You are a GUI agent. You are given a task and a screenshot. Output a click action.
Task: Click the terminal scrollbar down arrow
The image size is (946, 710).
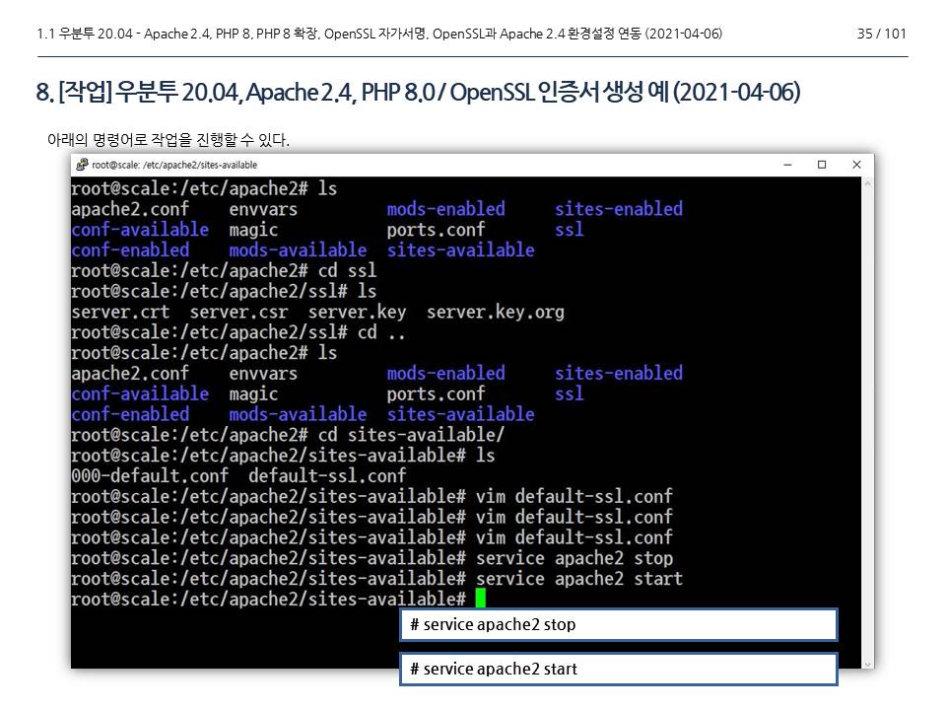(x=867, y=663)
